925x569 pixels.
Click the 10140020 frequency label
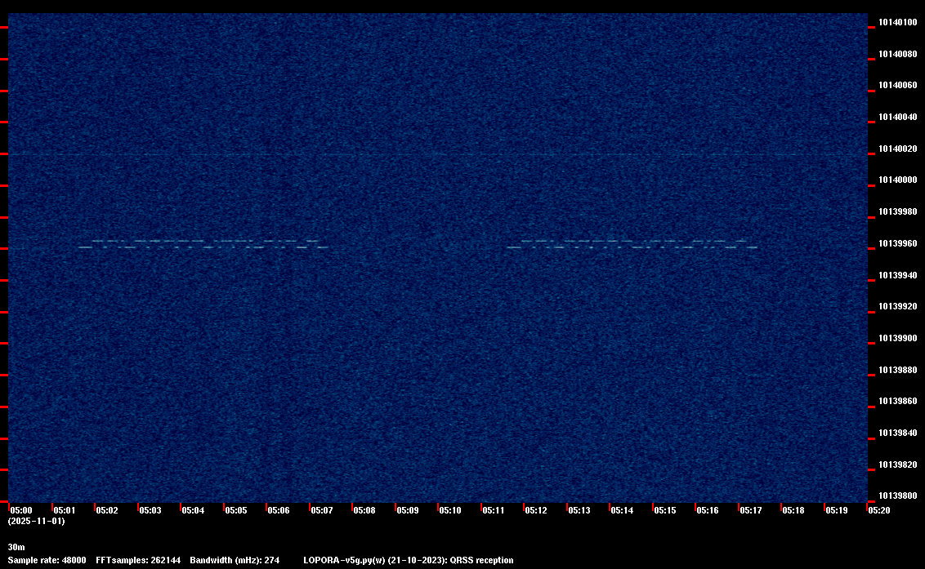click(x=898, y=149)
